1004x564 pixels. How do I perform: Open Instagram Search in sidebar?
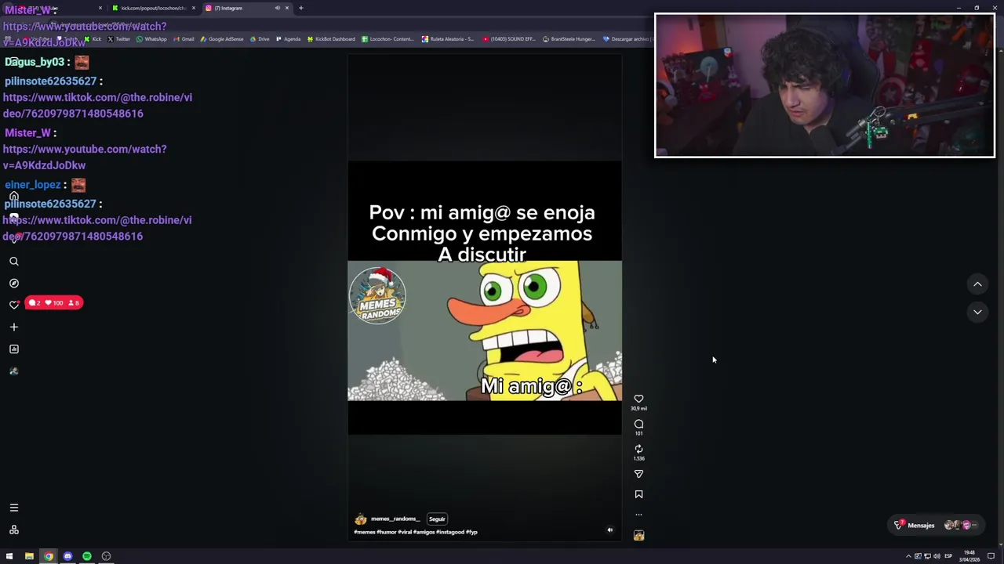point(13,261)
